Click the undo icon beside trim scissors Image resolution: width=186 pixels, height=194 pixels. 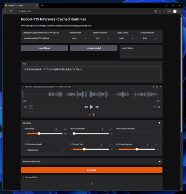tap(155, 107)
